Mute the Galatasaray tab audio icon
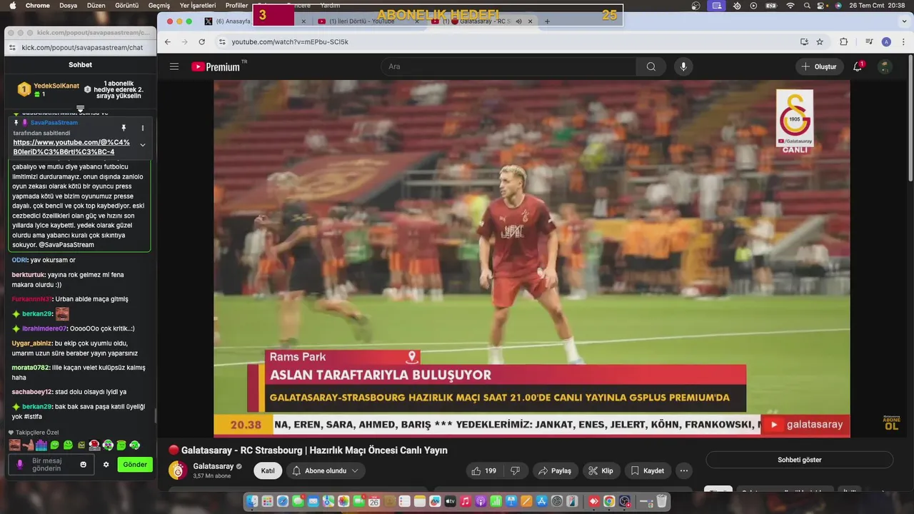Screen dimensions: 914x514 coord(519,21)
